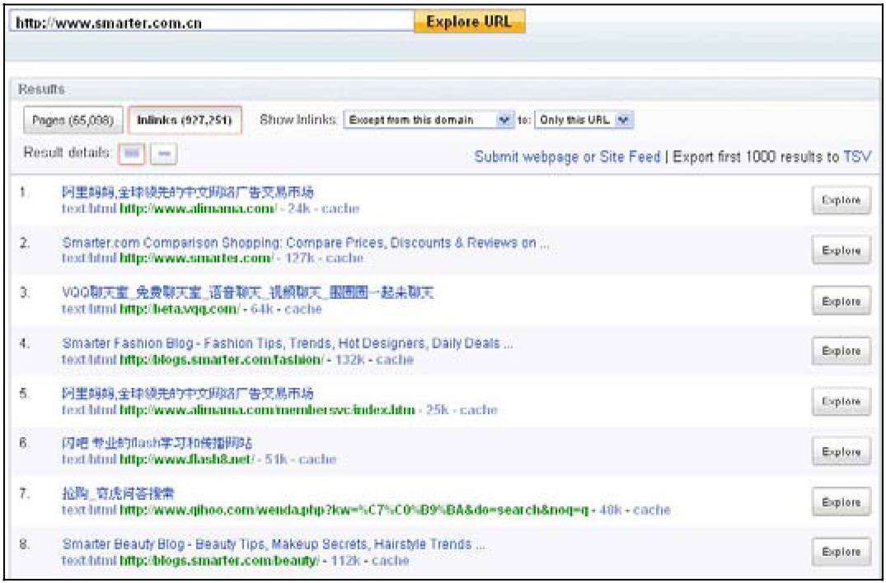This screenshot has height=583, width=886.
Task: Click the qihoo.com/wenda.php URL text
Action: pyautogui.click(x=354, y=511)
